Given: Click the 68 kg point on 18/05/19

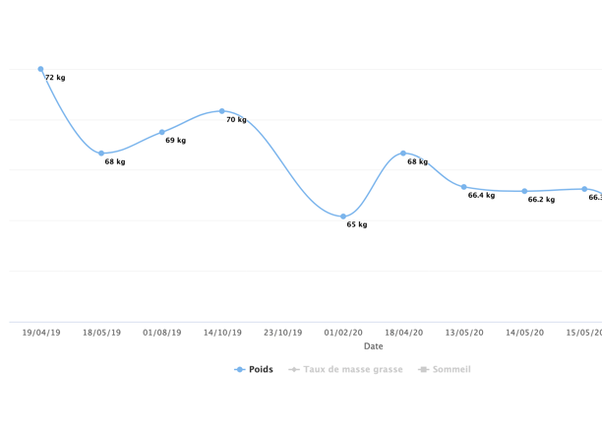Looking at the screenshot, I should pyautogui.click(x=101, y=154).
